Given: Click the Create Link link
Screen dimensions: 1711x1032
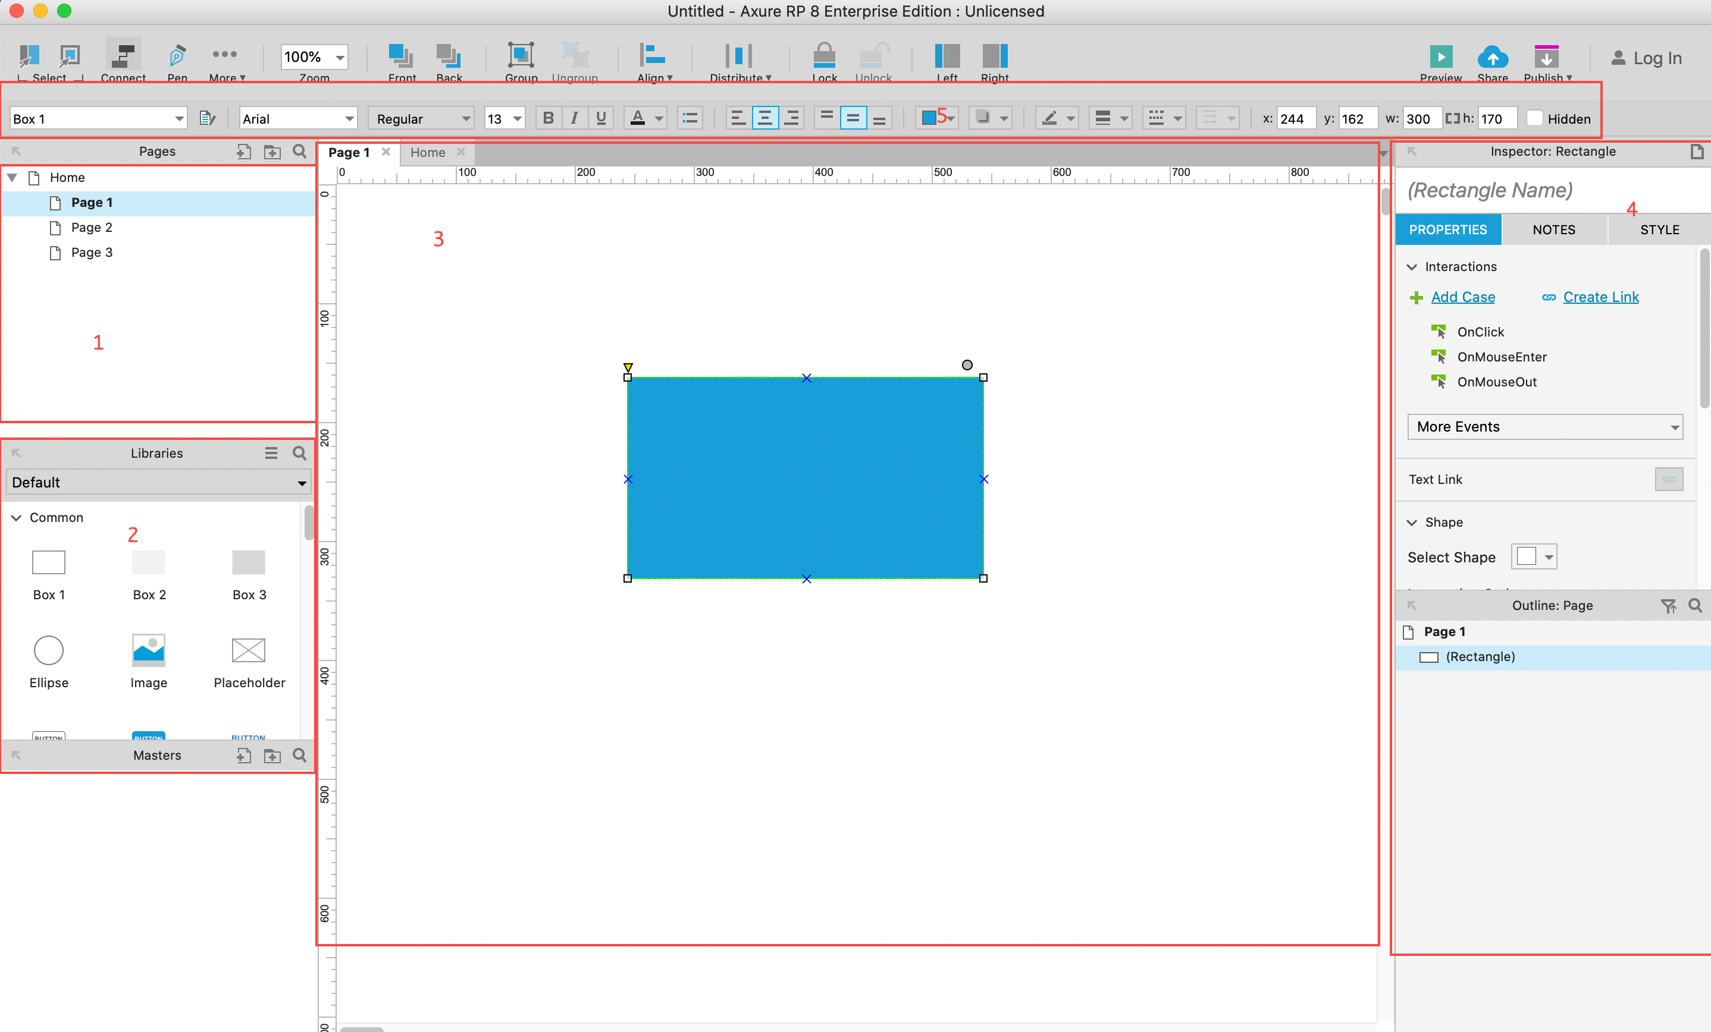Looking at the screenshot, I should coord(1600,297).
